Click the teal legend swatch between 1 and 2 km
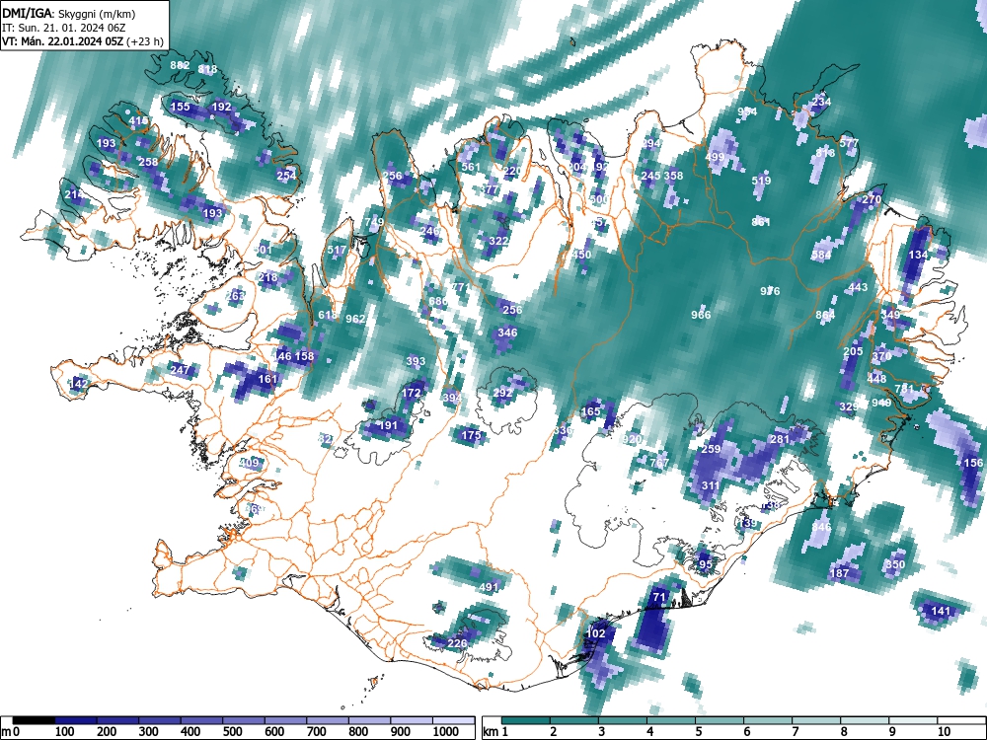Image resolution: width=987 pixels, height=740 pixels. tap(526, 720)
